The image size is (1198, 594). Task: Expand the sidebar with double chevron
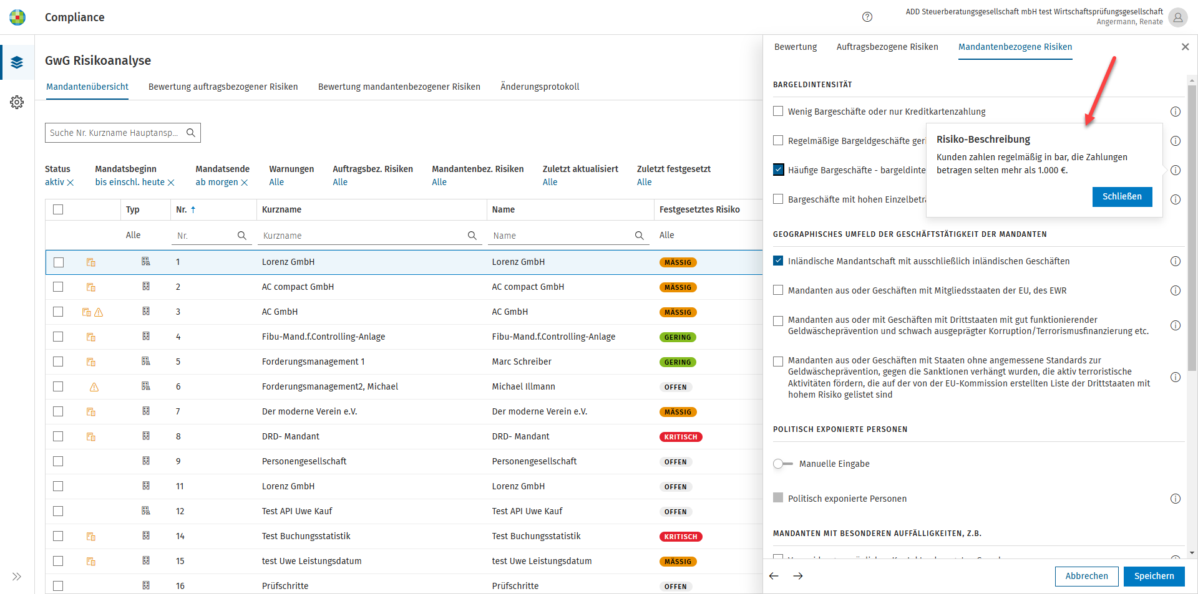click(17, 577)
